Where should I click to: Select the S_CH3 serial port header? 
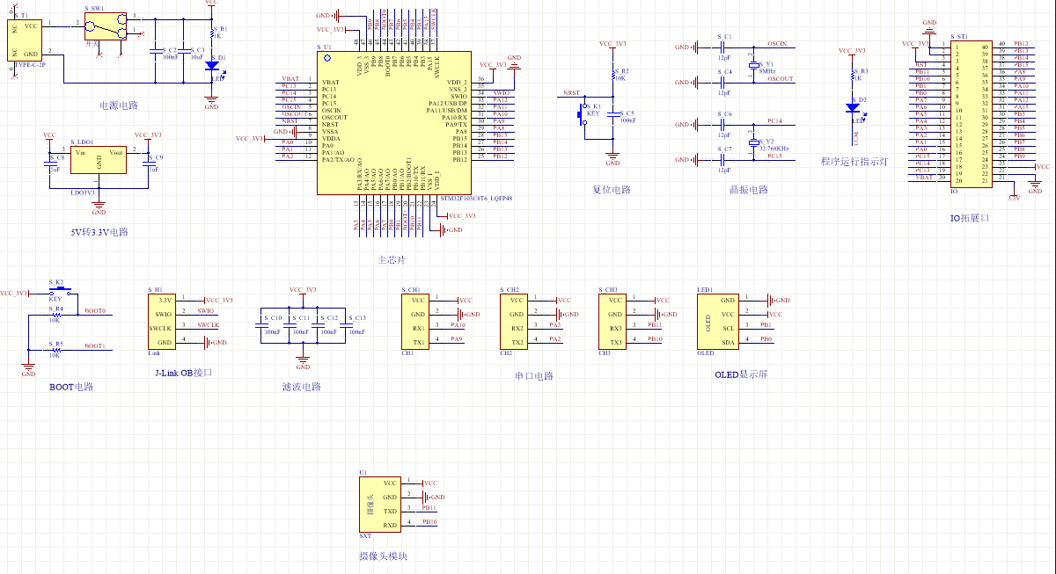tap(612, 321)
